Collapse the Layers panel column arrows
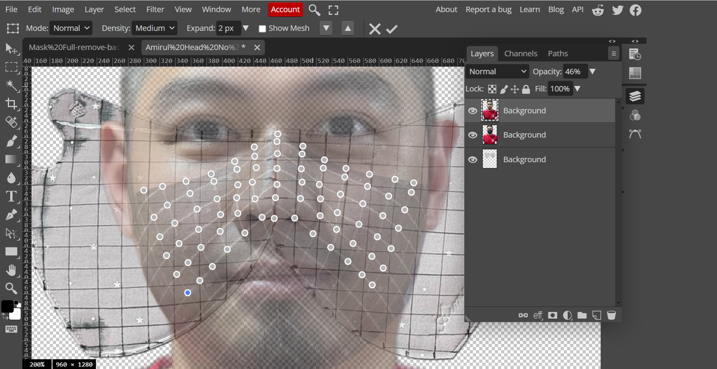 [x=612, y=41]
